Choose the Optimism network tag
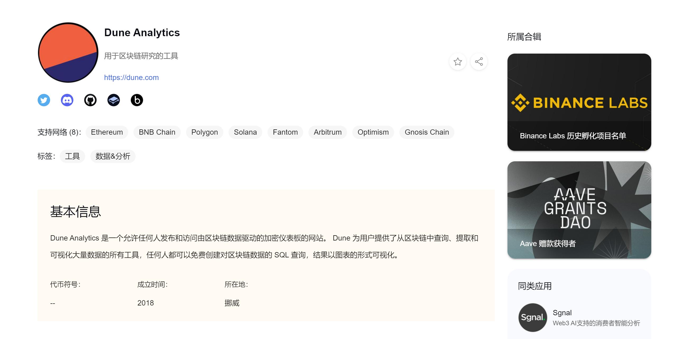This screenshot has height=339, width=674. [x=373, y=132]
